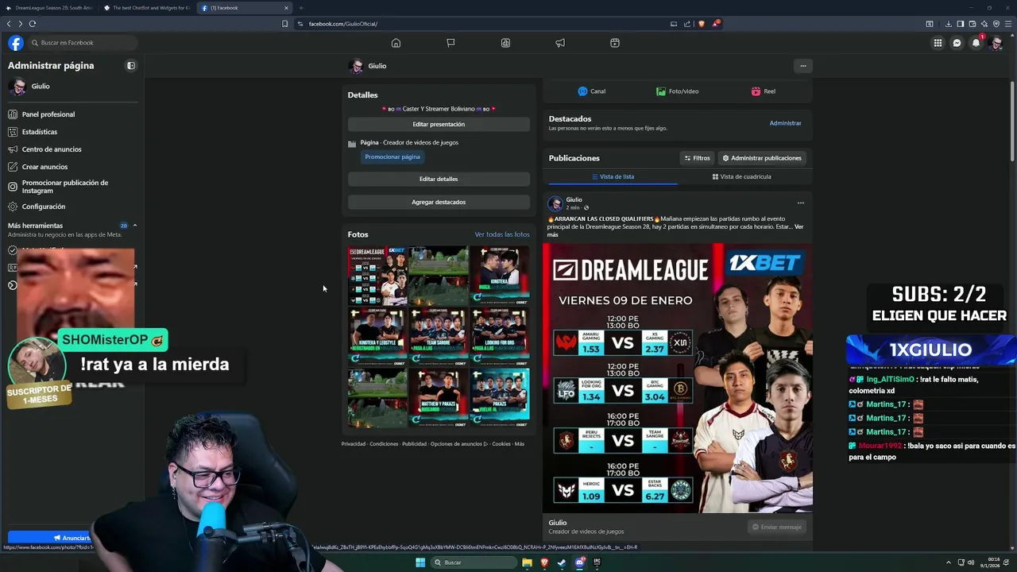The image size is (1017, 572).
Task: Switch to the Vista de lista tab
Action: [x=613, y=176]
